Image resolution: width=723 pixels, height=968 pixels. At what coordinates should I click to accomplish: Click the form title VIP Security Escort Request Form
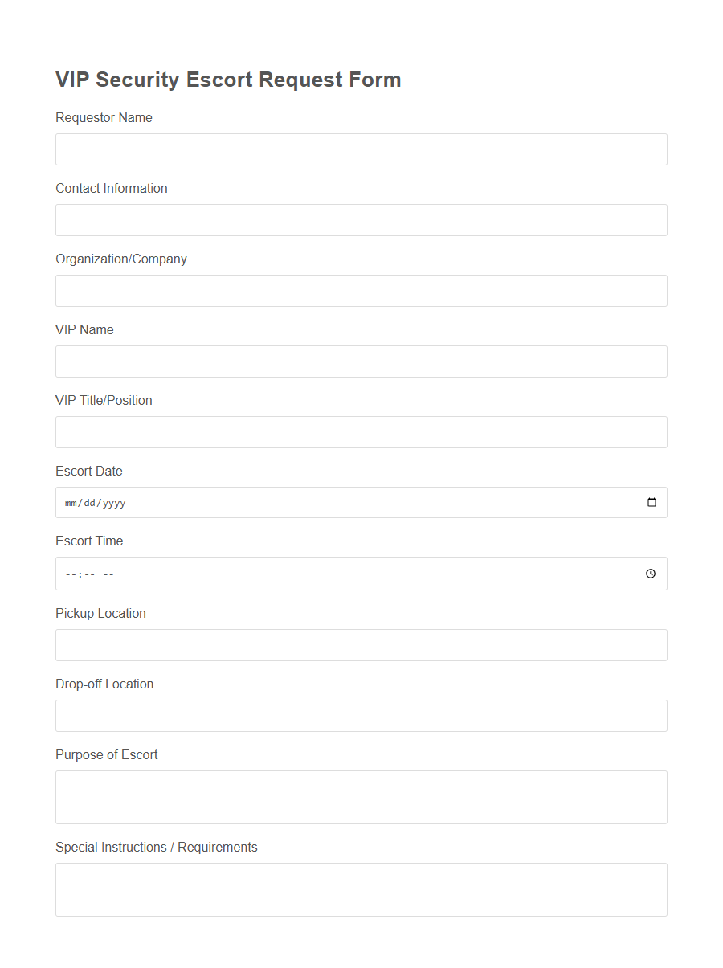[228, 80]
